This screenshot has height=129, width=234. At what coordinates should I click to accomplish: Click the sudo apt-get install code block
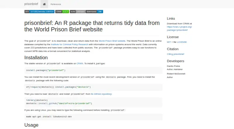(93, 117)
